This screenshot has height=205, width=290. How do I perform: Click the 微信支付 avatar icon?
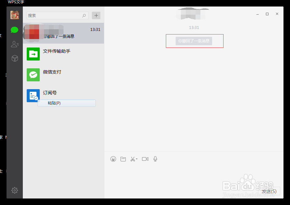tap(33, 75)
